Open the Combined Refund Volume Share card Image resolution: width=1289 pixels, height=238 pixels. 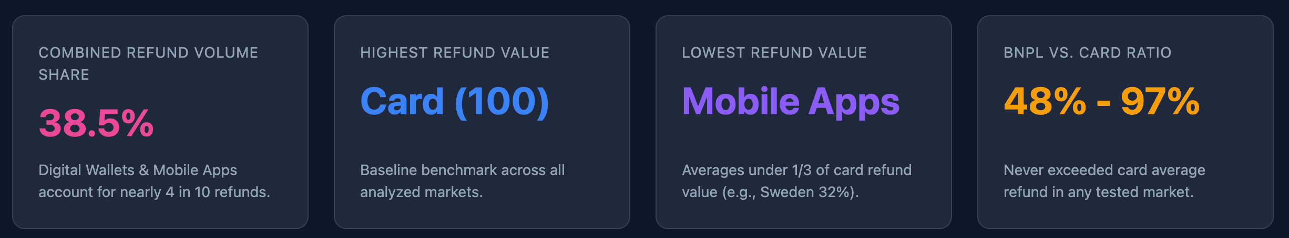[160, 122]
